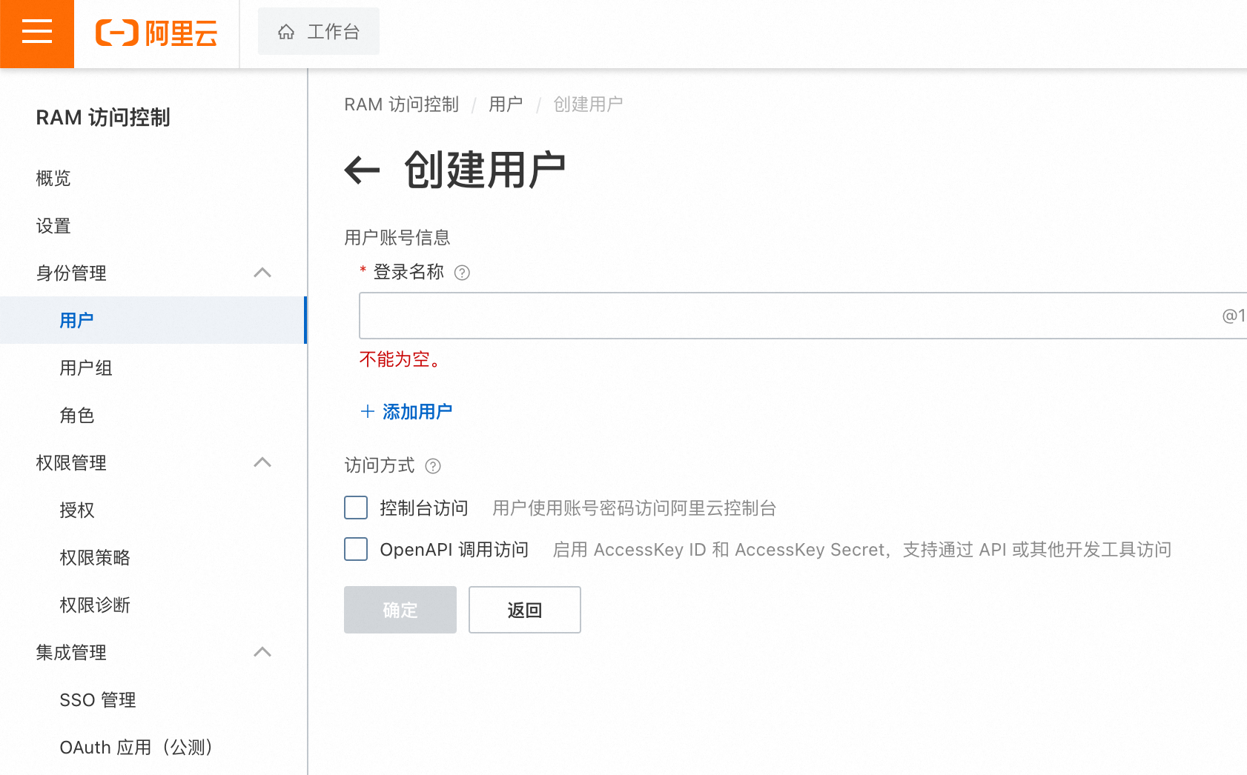Viewport: 1247px width, 775px height.
Task: Open the 权限策略 page
Action: click(x=93, y=558)
